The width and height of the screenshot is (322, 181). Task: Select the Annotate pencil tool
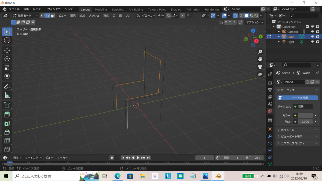click(7, 86)
